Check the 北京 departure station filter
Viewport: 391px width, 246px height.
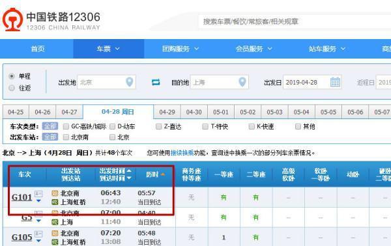pyautogui.click(x=113, y=137)
